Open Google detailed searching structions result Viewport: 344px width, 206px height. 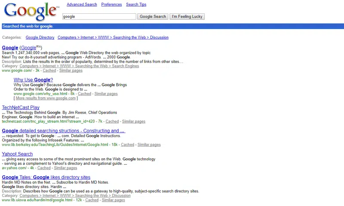point(63,131)
